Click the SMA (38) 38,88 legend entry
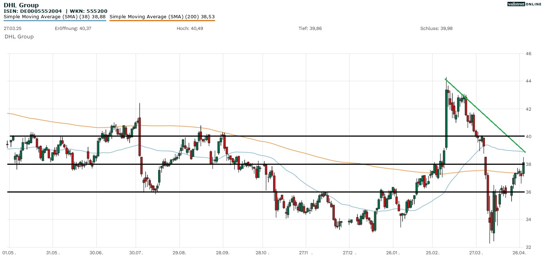This screenshot has height=255, width=544. [x=55, y=17]
